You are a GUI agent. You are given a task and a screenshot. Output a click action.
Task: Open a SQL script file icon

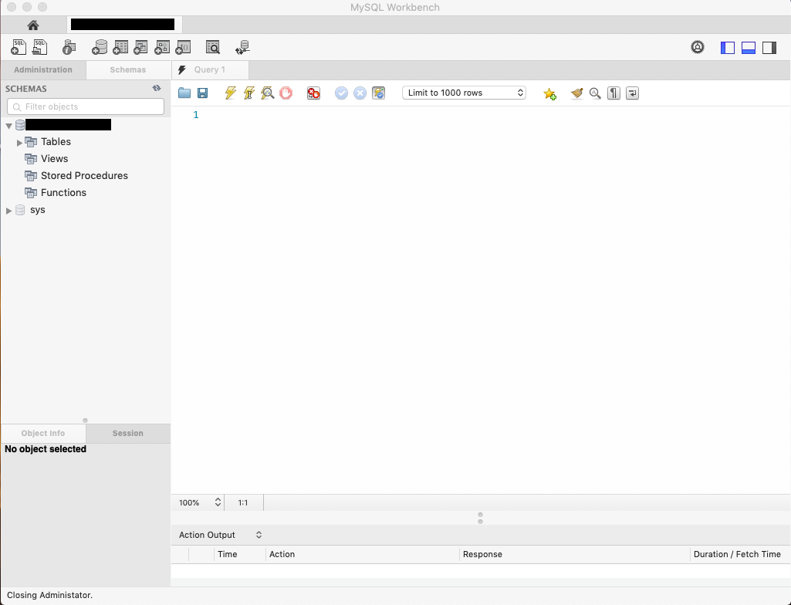click(40, 47)
